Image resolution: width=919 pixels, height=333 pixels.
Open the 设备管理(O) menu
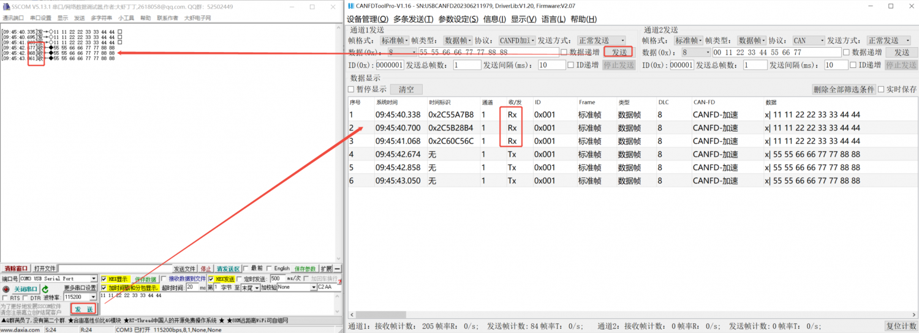pyautogui.click(x=367, y=19)
